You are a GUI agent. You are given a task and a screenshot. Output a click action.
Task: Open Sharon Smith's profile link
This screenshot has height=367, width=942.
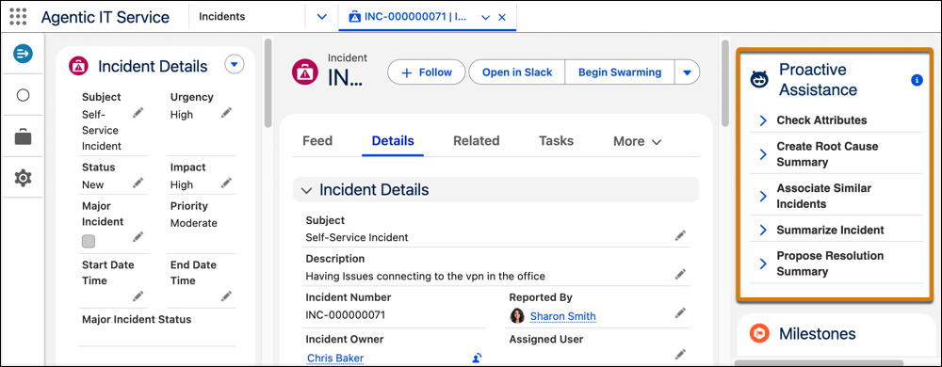click(x=563, y=316)
